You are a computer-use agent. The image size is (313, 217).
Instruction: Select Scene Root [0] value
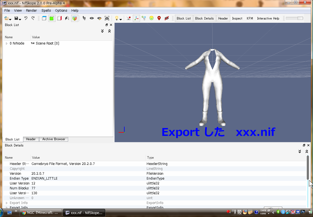coord(47,43)
